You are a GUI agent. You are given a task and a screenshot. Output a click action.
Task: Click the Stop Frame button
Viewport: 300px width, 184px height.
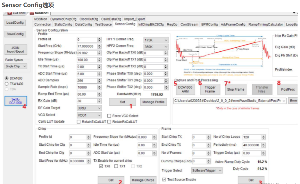[236, 89]
